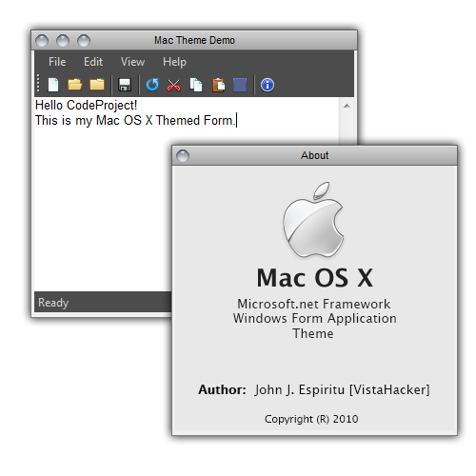Image resolution: width=476 pixels, height=476 pixels.
Task: Click the toolbar grip handle dots
Action: (38, 84)
